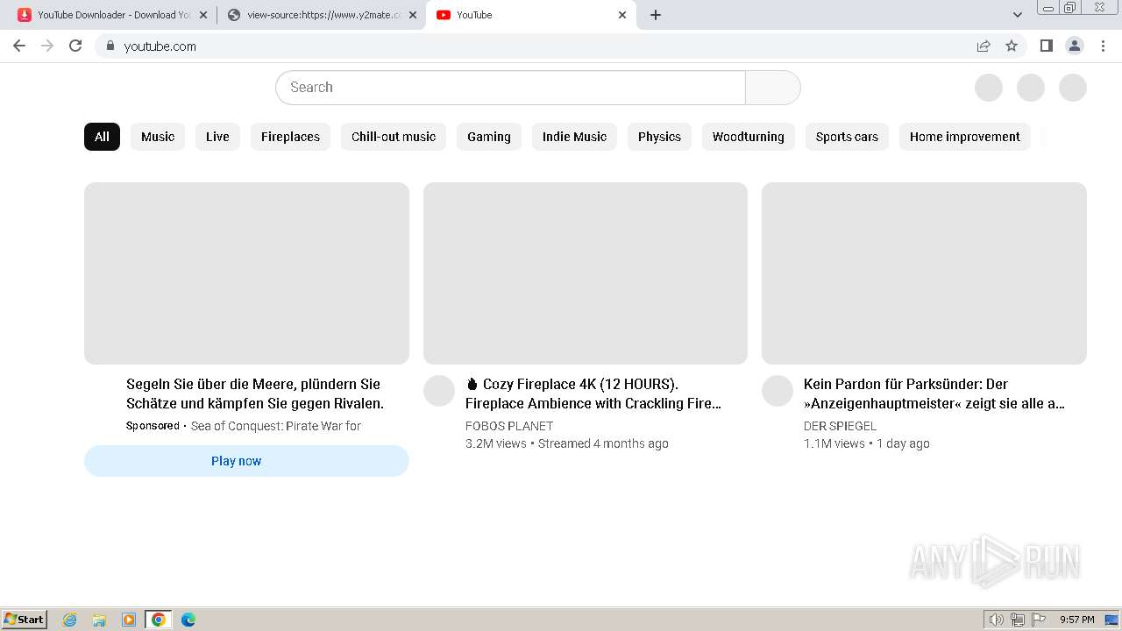Open the Chrome profile icon
The width and height of the screenshot is (1122, 631).
1075,46
